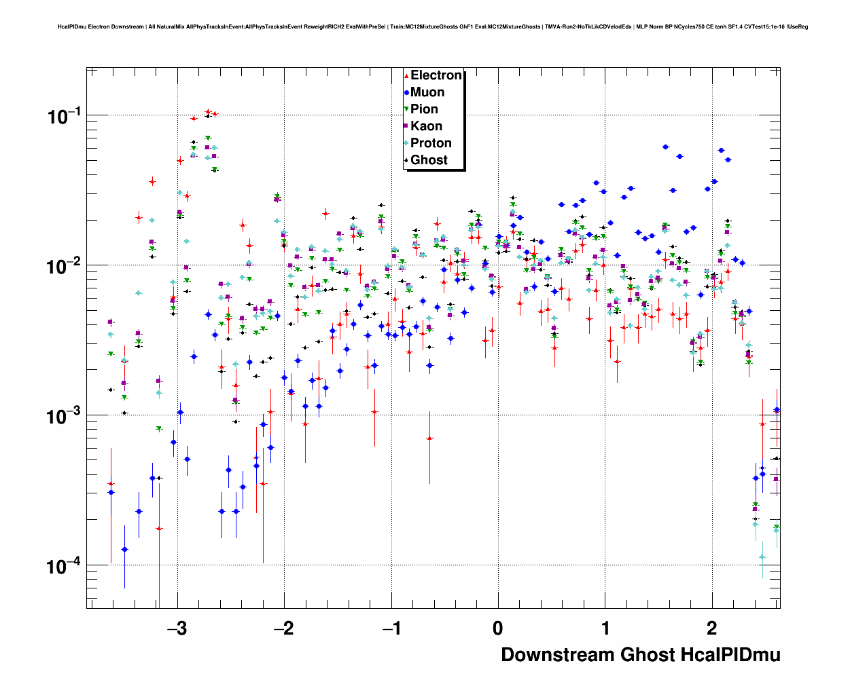The height and width of the screenshot is (676, 867).
Task: Select the 'Kaon' legend label text
Action: click(426, 126)
